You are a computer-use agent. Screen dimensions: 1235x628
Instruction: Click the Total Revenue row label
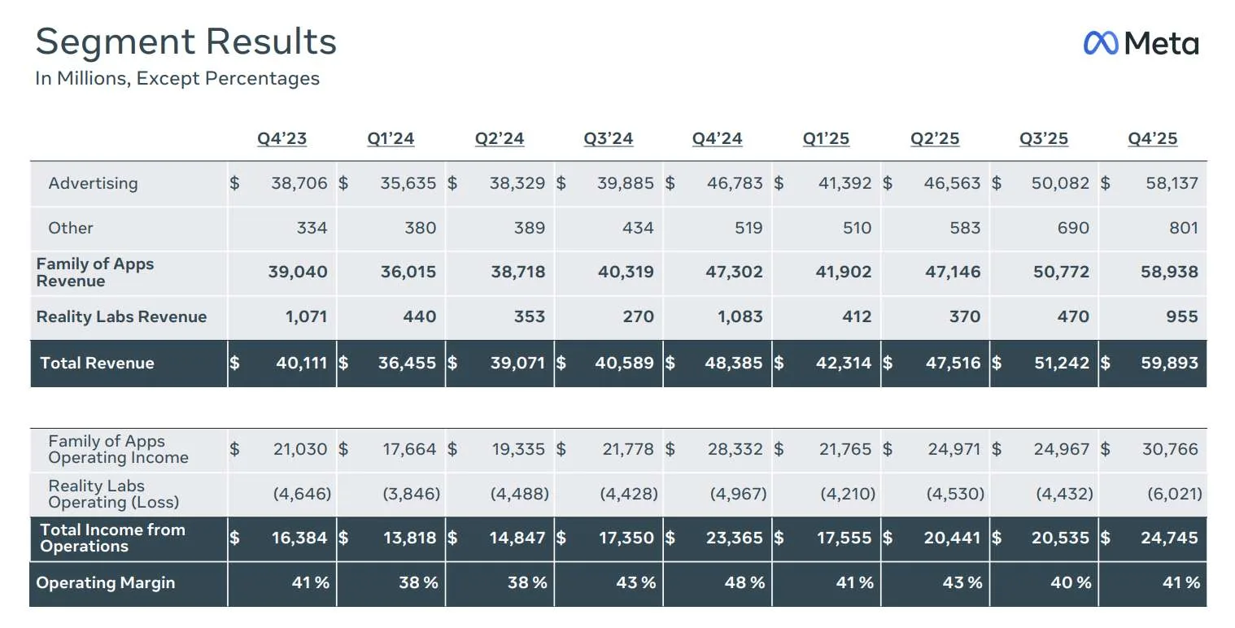[97, 363]
